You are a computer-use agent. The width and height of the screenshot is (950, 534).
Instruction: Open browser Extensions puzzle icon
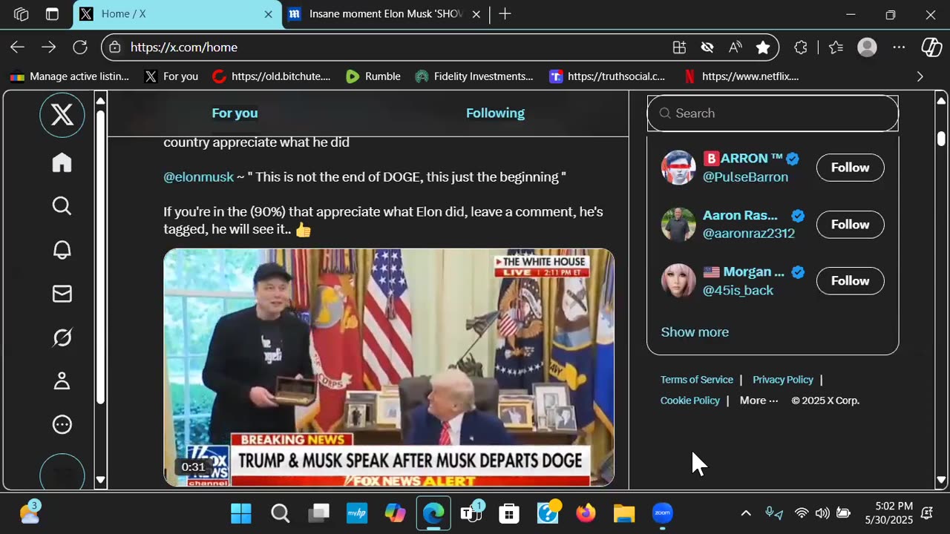(801, 47)
